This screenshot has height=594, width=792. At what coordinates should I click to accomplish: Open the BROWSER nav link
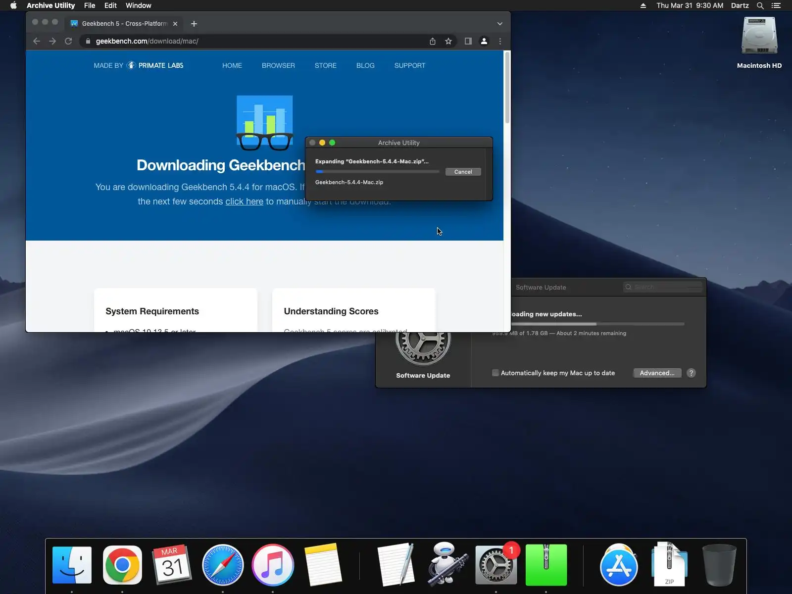tap(278, 65)
